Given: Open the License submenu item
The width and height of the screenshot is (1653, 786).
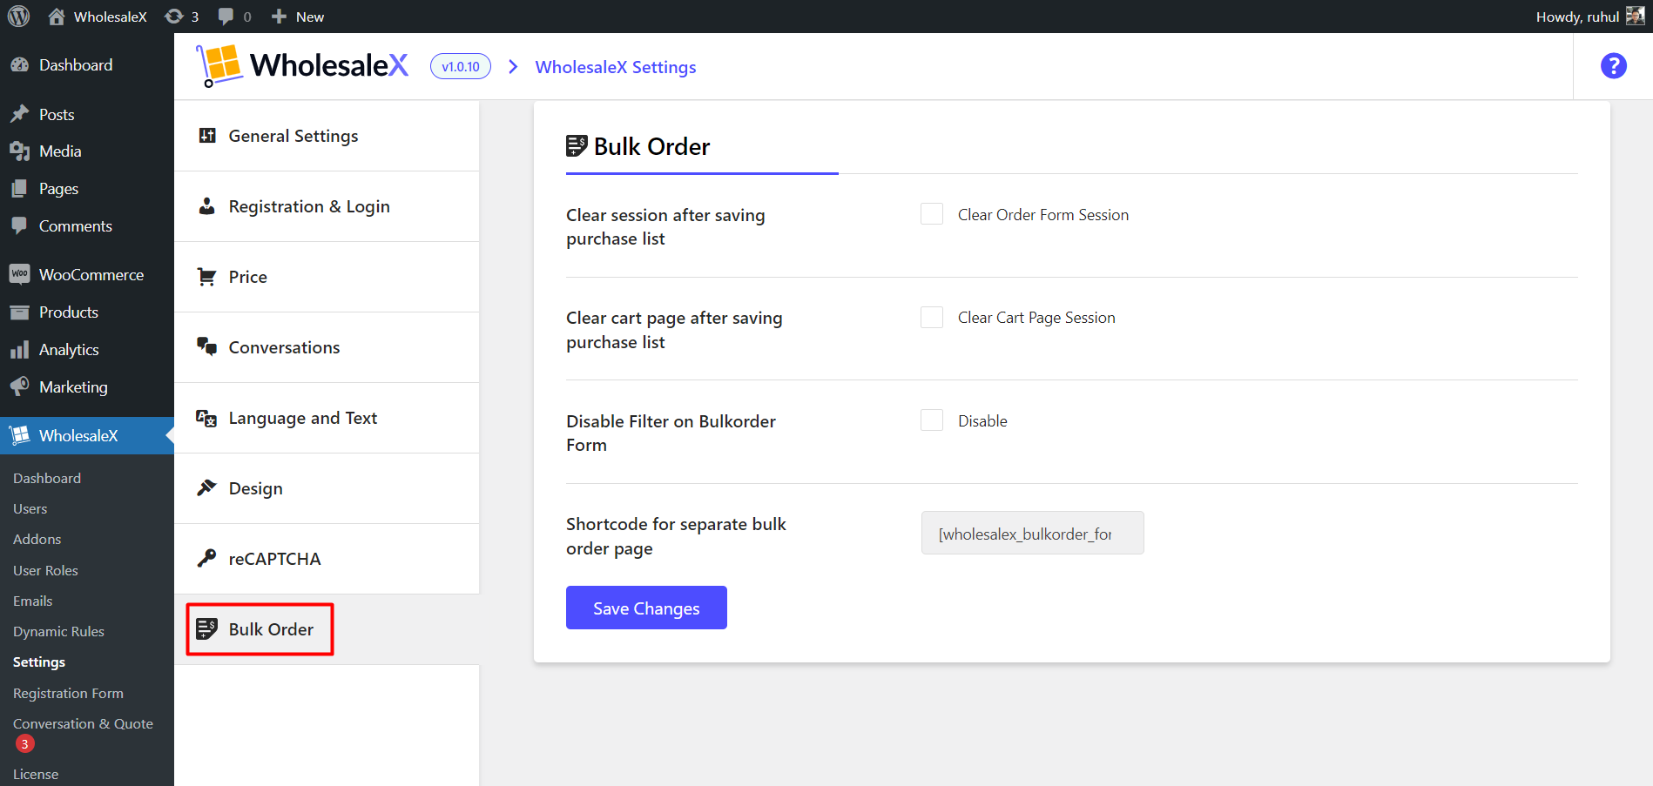Looking at the screenshot, I should [x=36, y=774].
